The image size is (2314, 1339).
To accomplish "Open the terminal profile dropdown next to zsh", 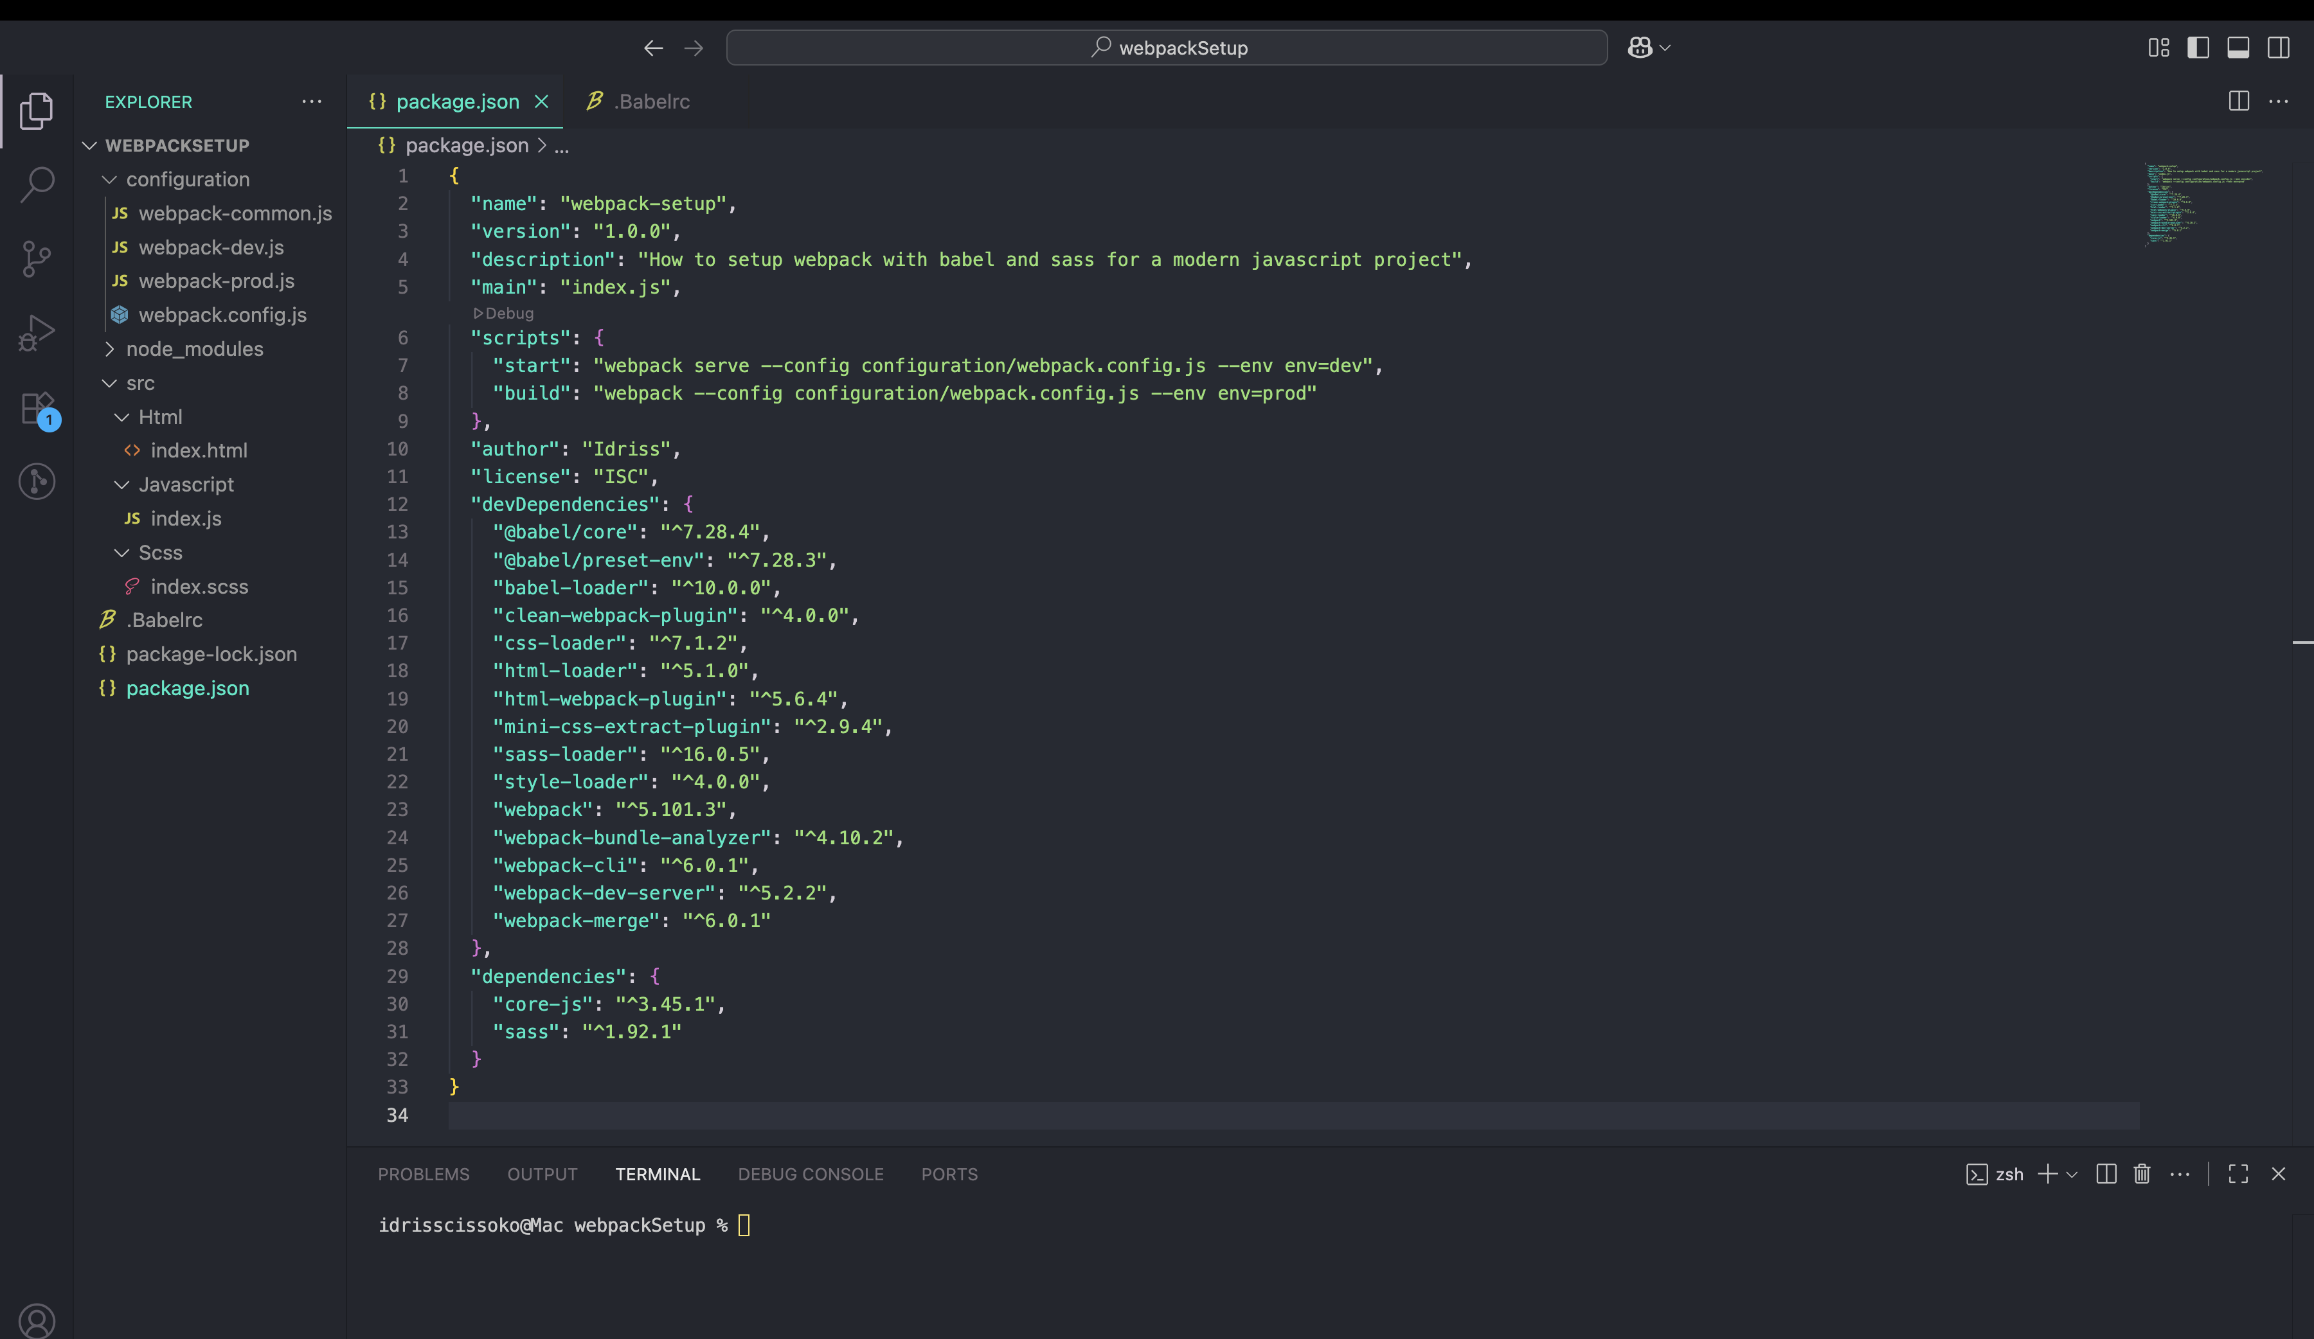I will pos(2072,1174).
